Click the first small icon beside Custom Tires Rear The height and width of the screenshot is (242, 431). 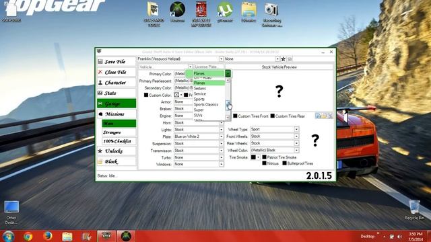(x=318, y=116)
